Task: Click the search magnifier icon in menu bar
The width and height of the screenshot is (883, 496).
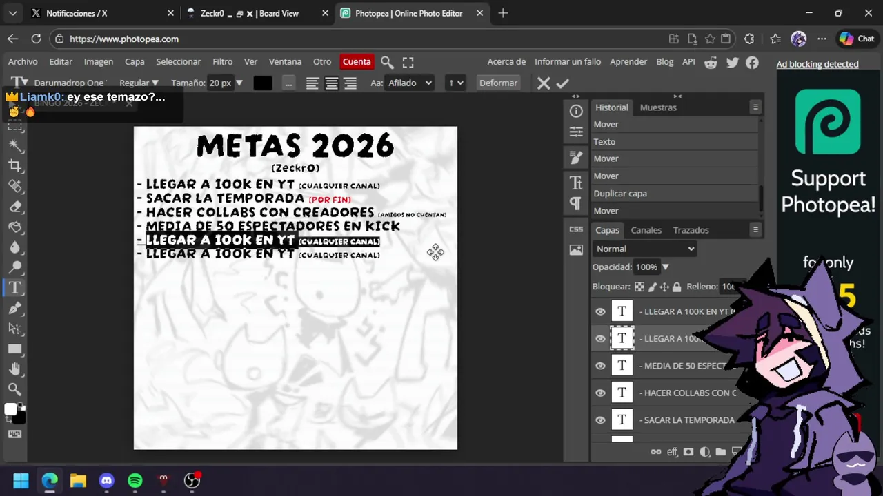Action: 387,62
